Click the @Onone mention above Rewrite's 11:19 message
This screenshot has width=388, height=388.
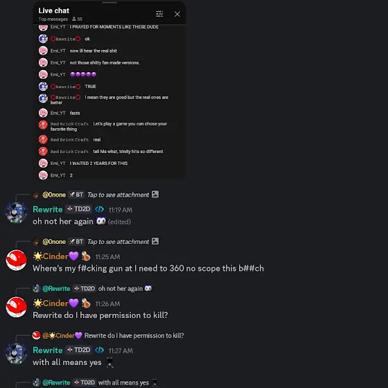click(x=54, y=195)
